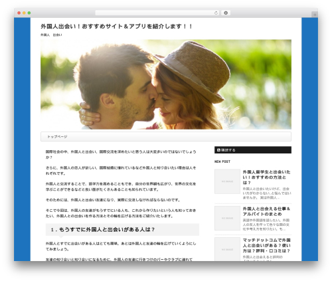Click excerpt 外国人と出会いたいけど under first post
This screenshot has height=281, width=332.
pyautogui.click(x=267, y=193)
